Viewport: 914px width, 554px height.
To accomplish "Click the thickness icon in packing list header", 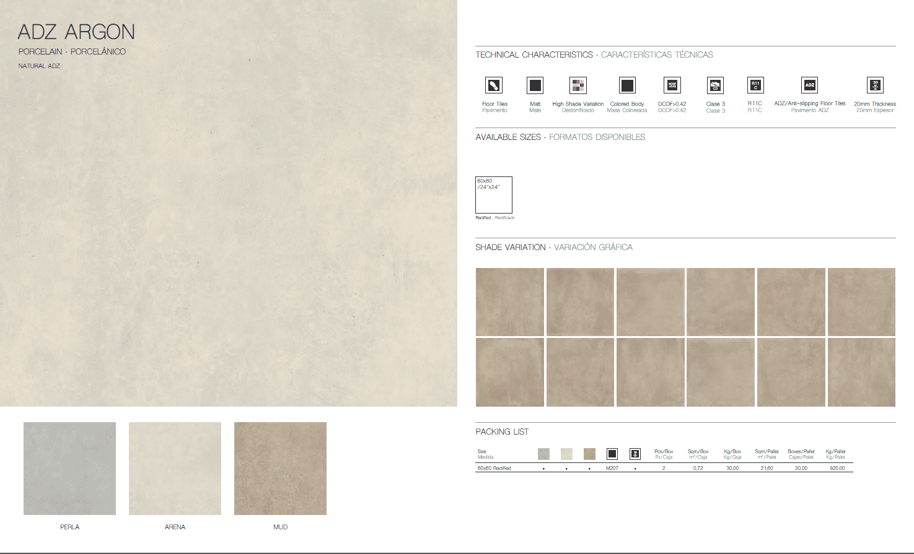I will pyautogui.click(x=635, y=454).
